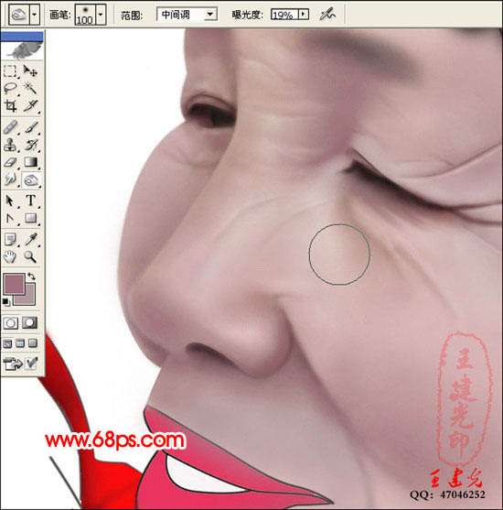Select the Hand tool
This screenshot has height=510, width=503.
10,257
